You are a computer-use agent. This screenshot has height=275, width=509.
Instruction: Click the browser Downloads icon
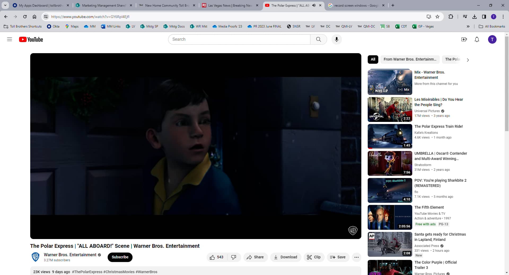pos(474,16)
